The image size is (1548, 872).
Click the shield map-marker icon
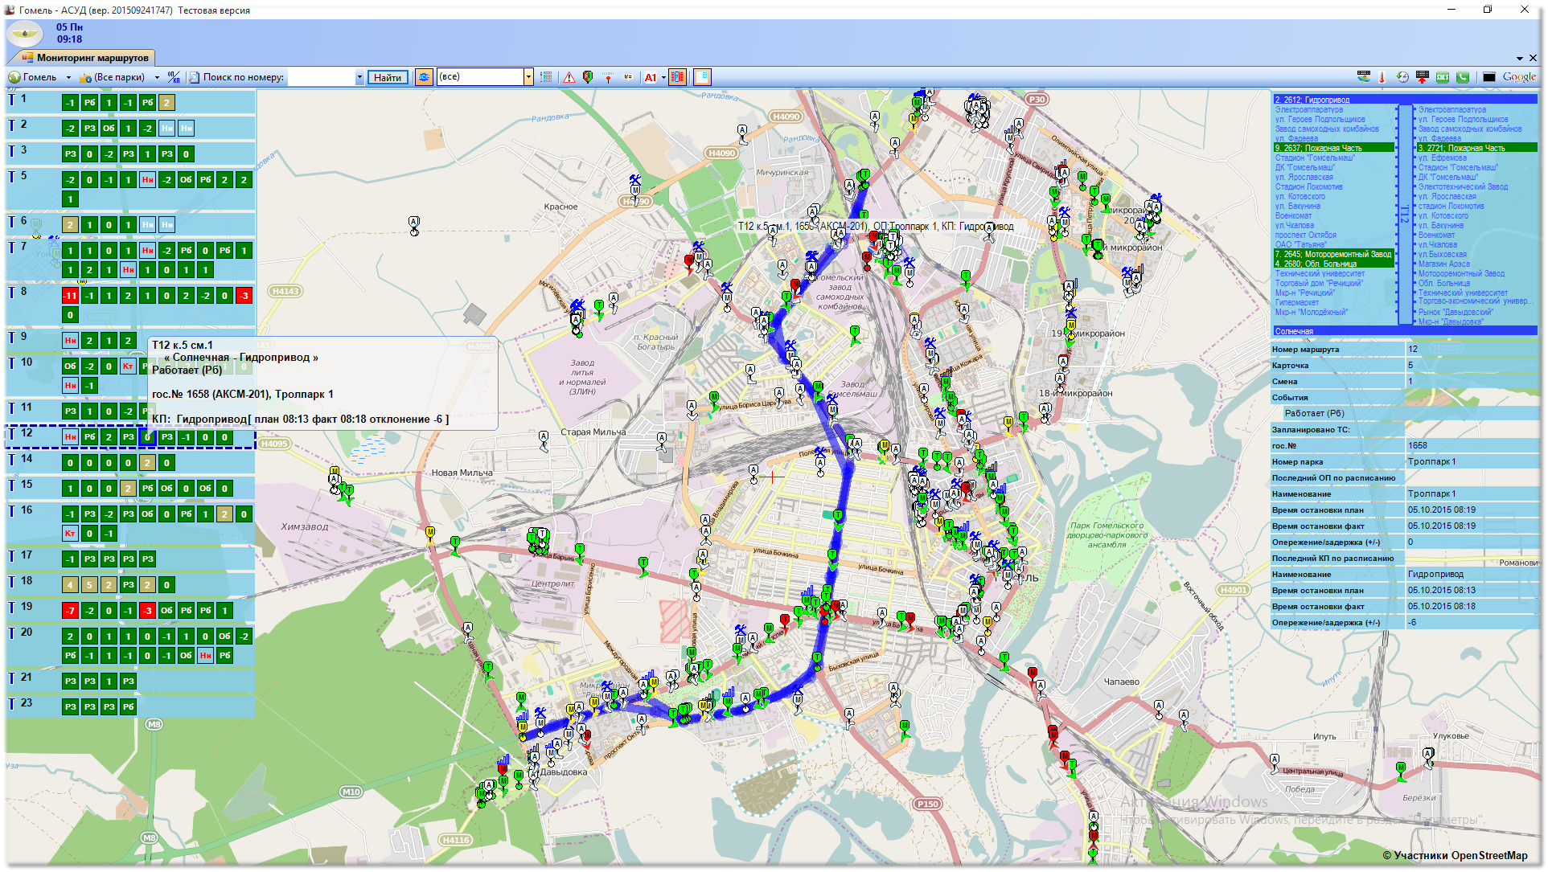(x=588, y=77)
